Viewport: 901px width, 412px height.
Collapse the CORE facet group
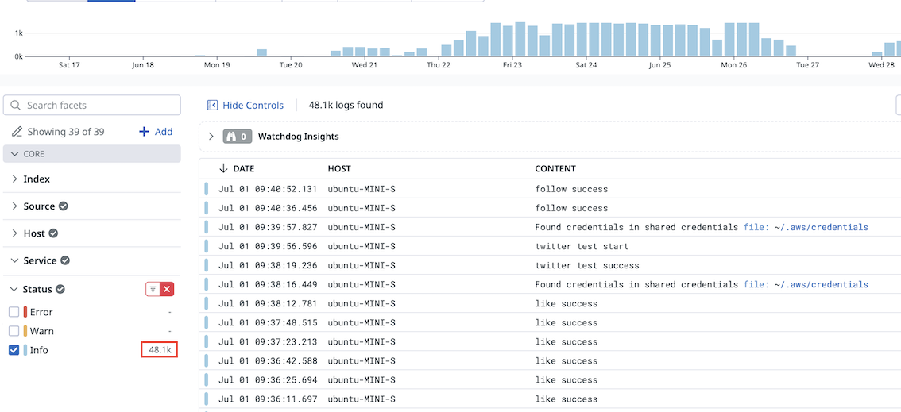pyautogui.click(x=15, y=154)
